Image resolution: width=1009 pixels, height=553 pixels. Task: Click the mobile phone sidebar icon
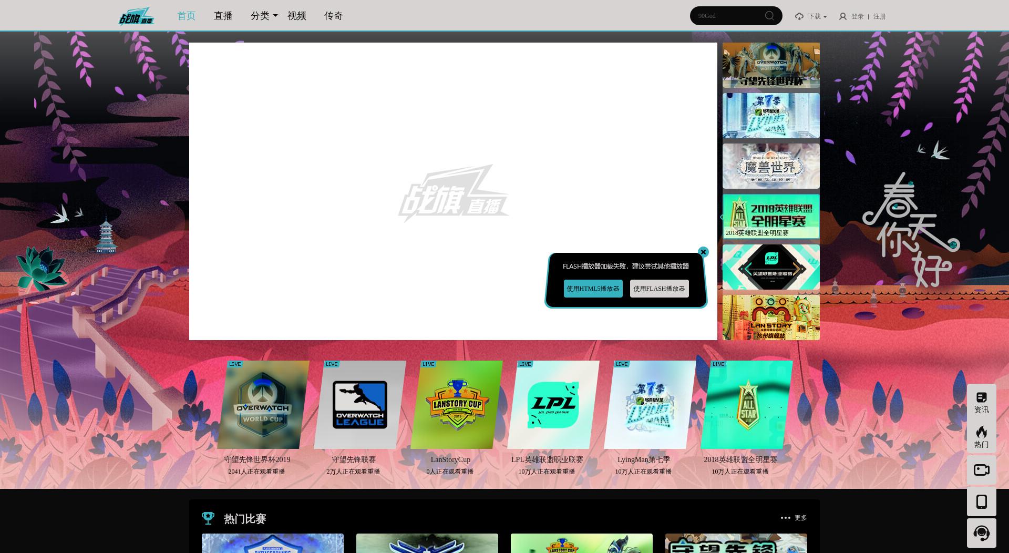coord(981,501)
